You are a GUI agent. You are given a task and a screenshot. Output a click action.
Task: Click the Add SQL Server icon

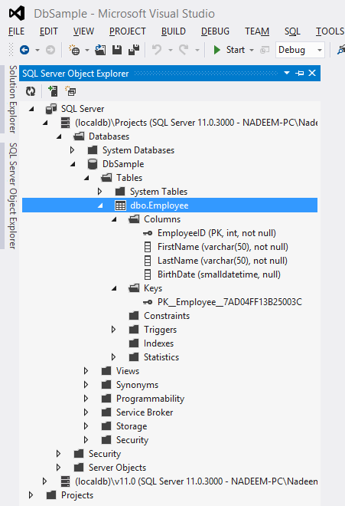[53, 91]
